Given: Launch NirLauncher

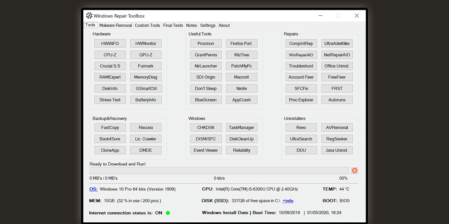Looking at the screenshot, I should pos(206,66).
